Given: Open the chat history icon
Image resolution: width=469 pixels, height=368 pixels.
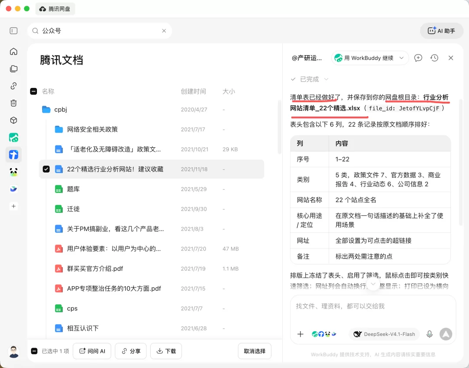Looking at the screenshot, I should point(434,58).
